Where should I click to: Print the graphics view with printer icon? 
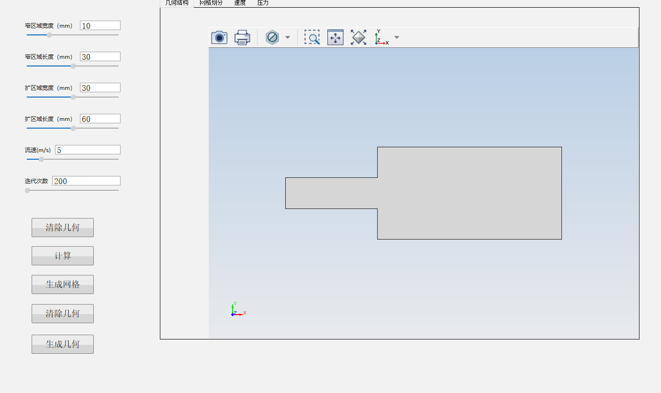(x=242, y=37)
